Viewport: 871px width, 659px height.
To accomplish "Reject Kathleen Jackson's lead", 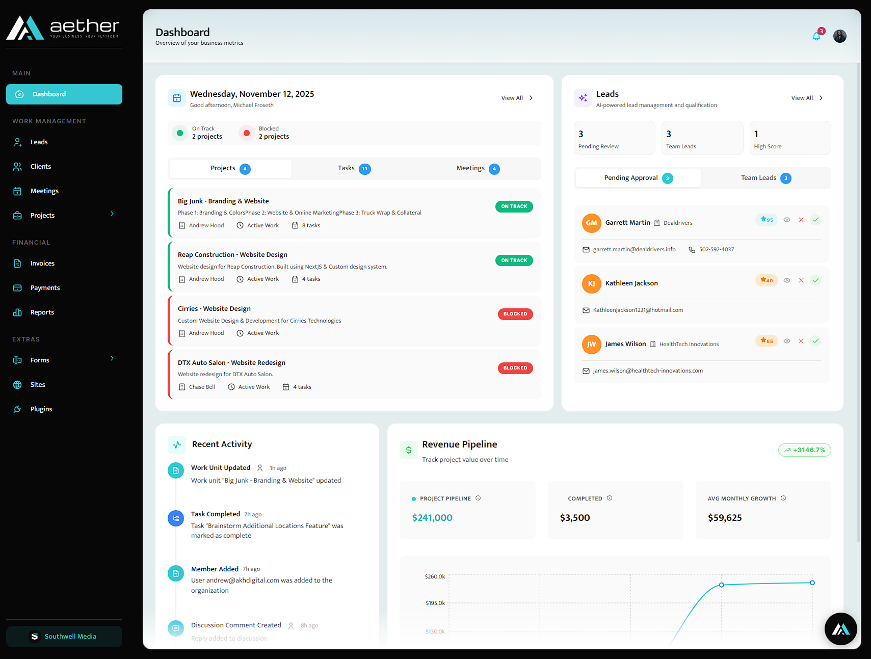I will click(801, 280).
